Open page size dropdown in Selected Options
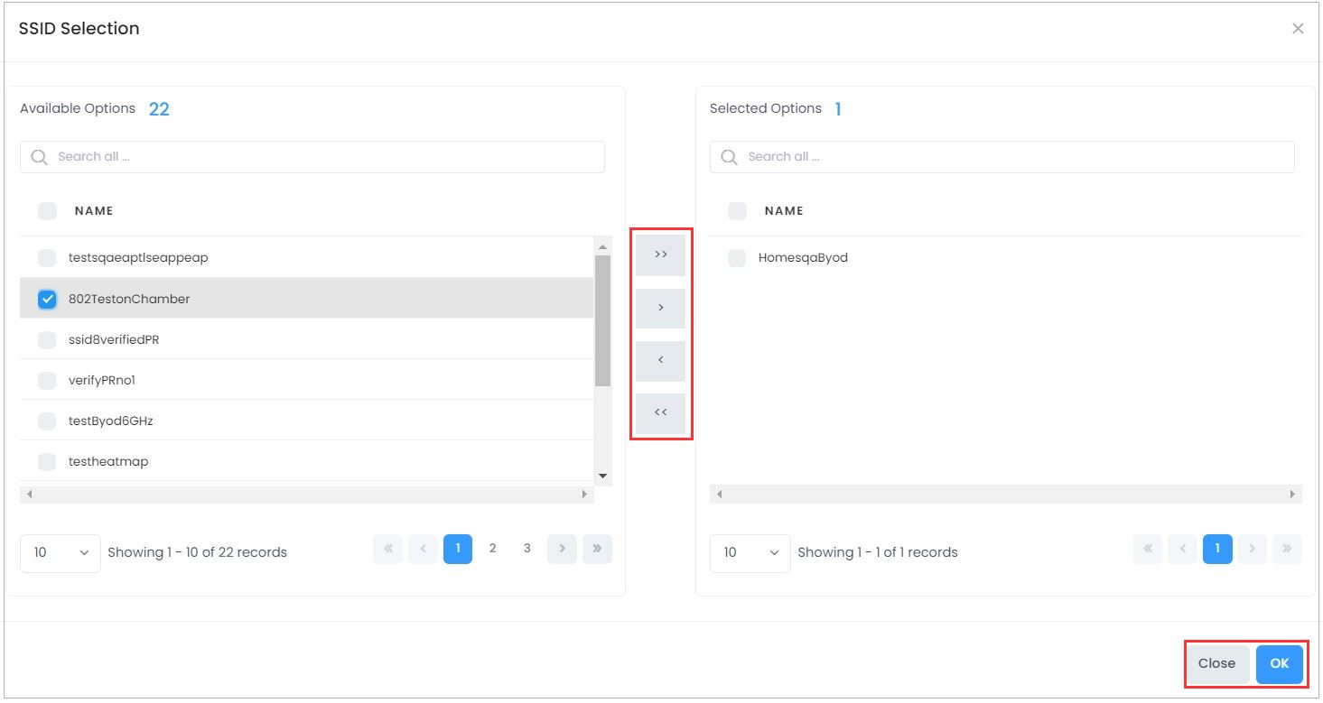Screen dimensions: 1323x703 [x=750, y=552]
